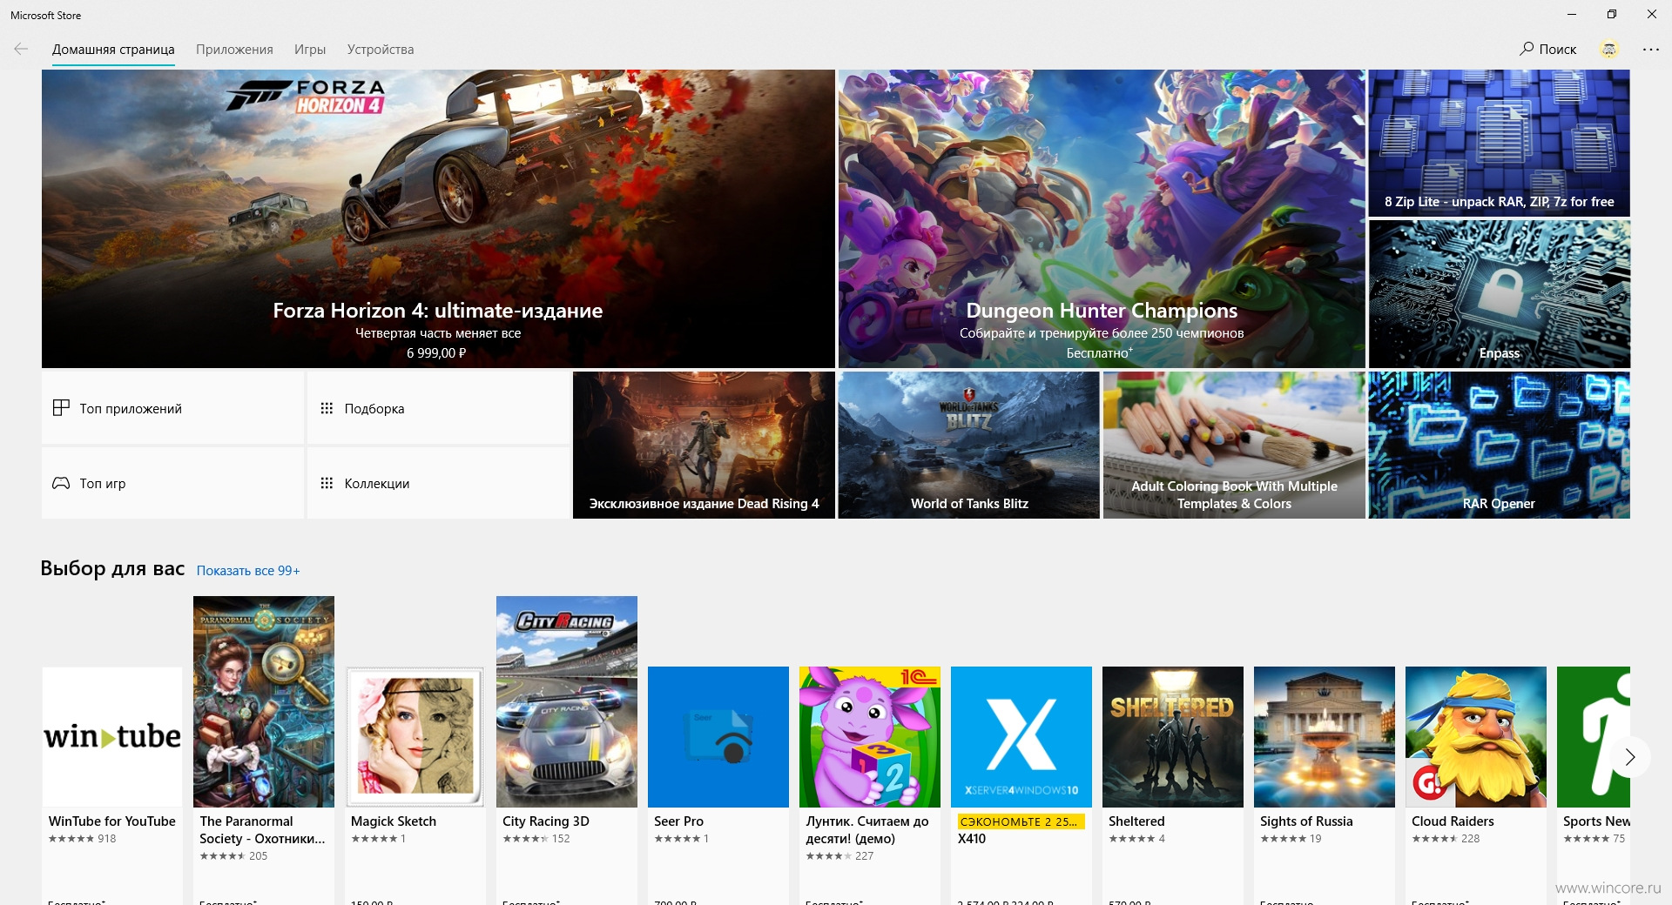Click Sights of Russia title text

[1306, 821]
